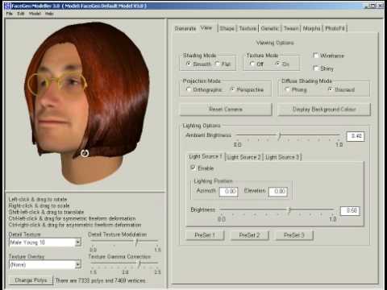Screen dimensions: 387x290
Task: Open the Light Source 3 tab
Action: (x=282, y=157)
